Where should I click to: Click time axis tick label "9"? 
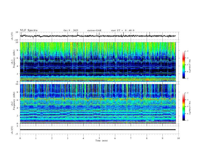[162, 138]
